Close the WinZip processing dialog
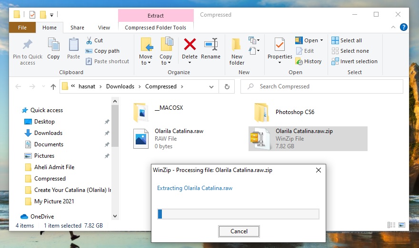The height and width of the screenshot is (248, 419). coord(318,170)
